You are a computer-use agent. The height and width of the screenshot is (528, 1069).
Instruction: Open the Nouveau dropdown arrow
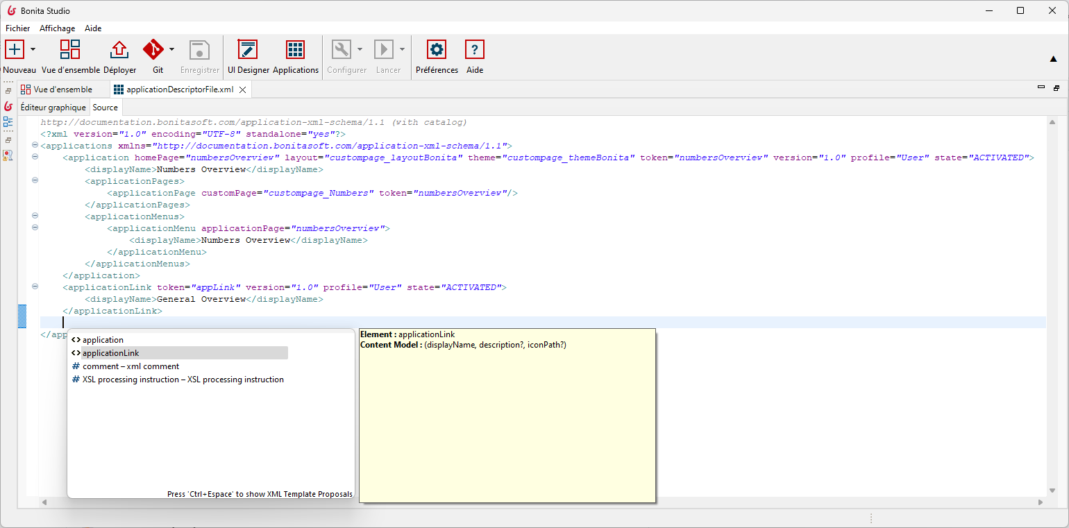pos(32,49)
